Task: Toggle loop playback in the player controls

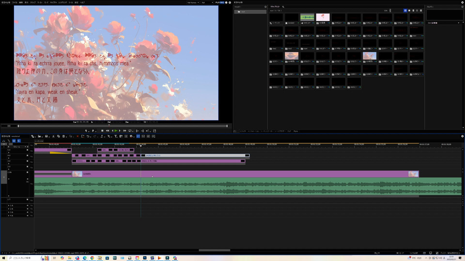Action: (x=130, y=130)
